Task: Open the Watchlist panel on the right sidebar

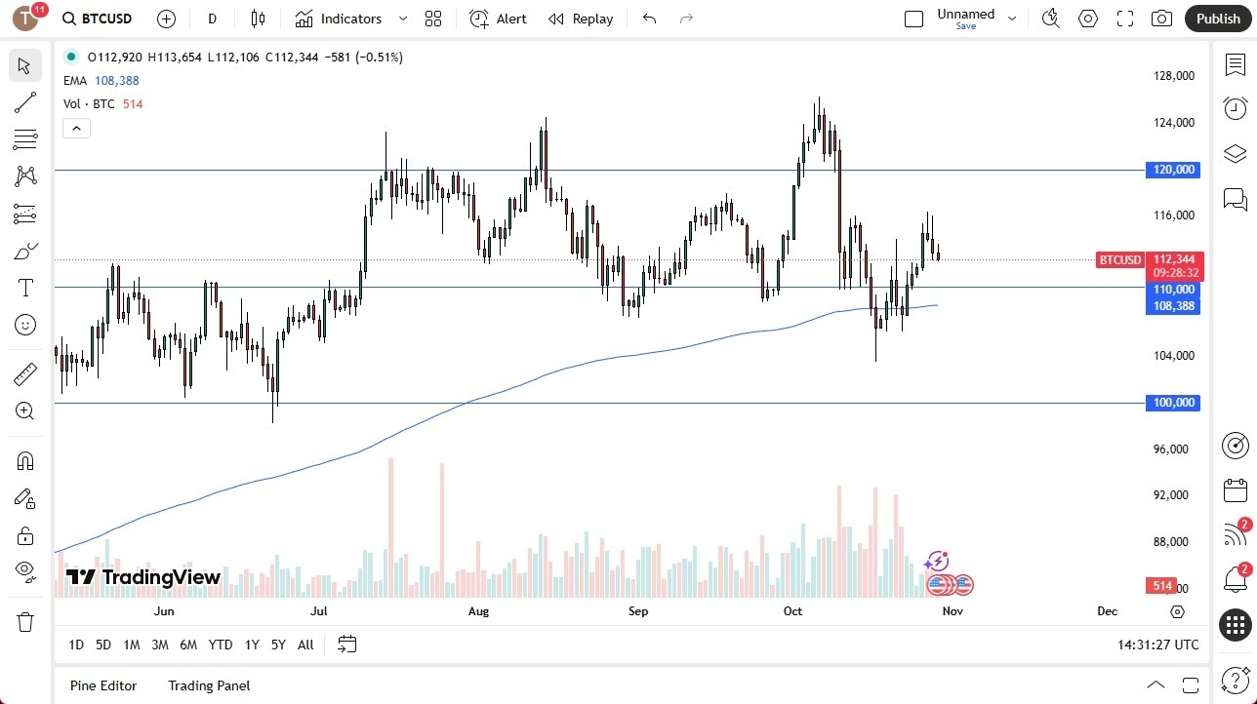Action: click(x=1235, y=62)
